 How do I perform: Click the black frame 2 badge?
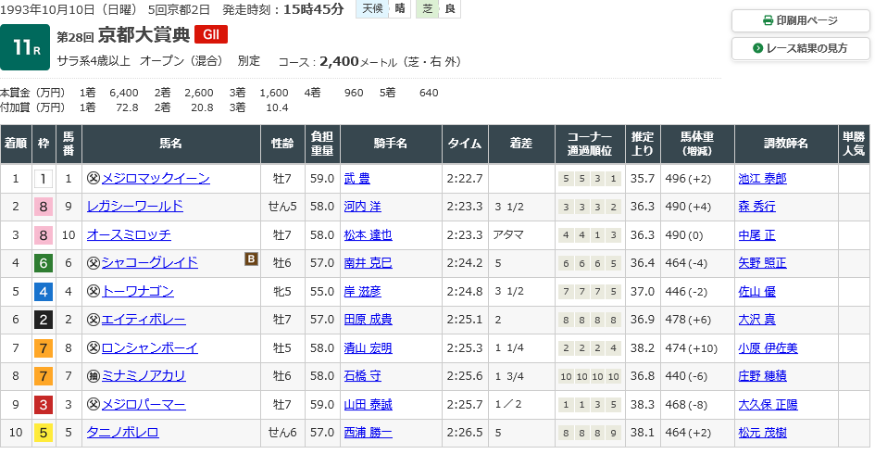43,320
